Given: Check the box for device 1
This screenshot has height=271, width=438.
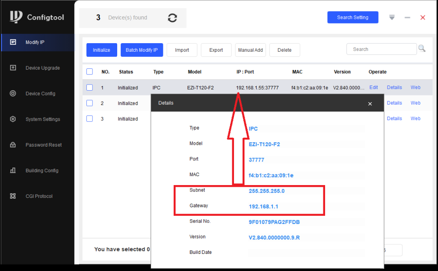Looking at the screenshot, I should tap(89, 88).
